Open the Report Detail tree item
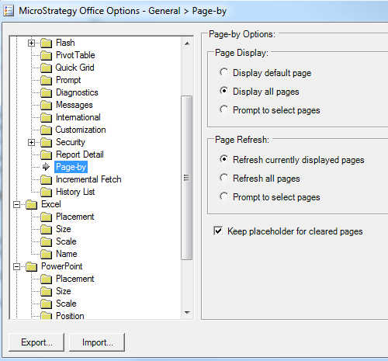 [80, 154]
